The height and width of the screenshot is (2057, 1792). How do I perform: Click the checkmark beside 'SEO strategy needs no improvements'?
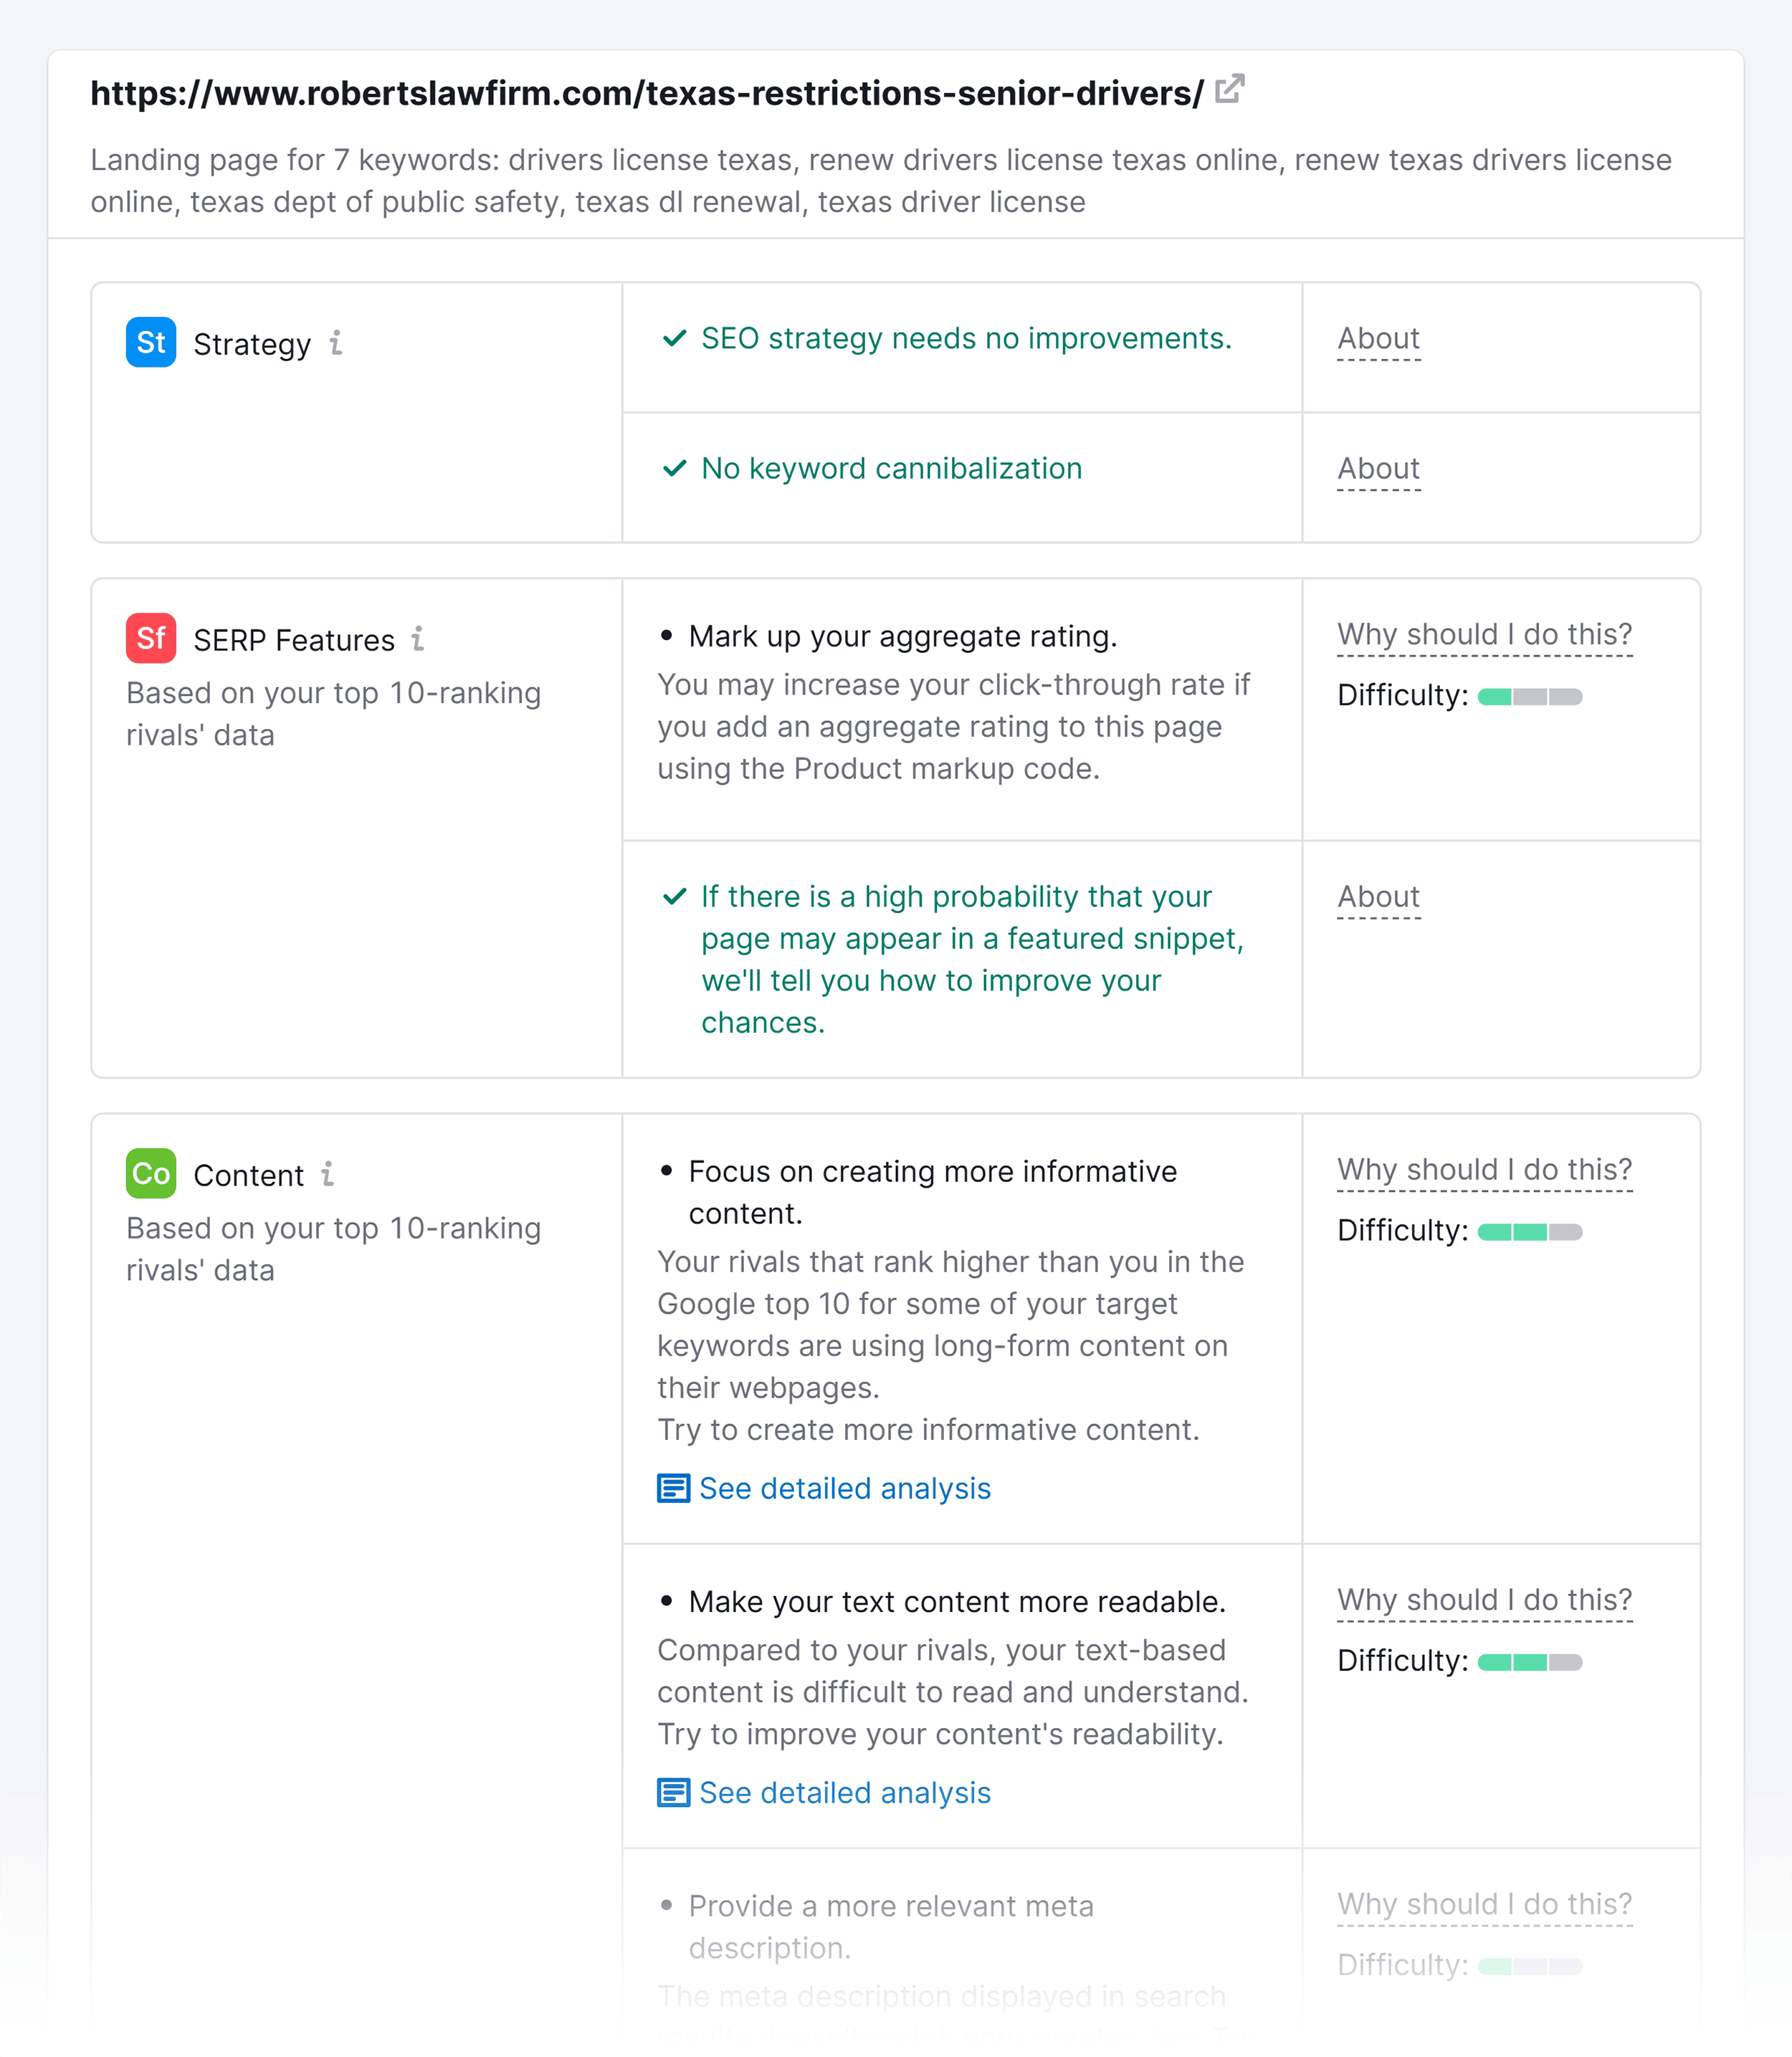point(675,338)
